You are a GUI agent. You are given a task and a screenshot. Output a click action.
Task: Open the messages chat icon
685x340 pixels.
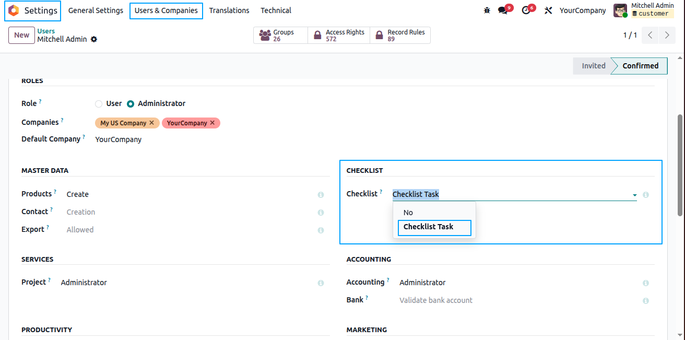point(503,10)
